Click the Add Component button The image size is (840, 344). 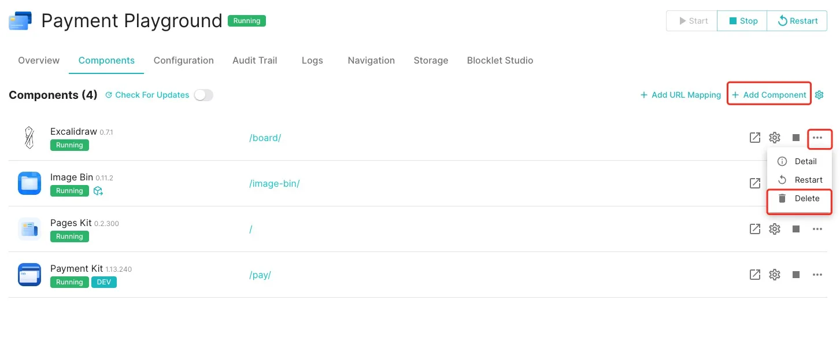(769, 95)
